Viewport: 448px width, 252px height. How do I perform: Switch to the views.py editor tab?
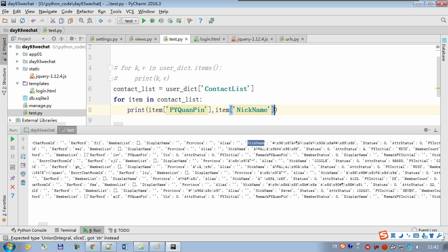(x=143, y=39)
